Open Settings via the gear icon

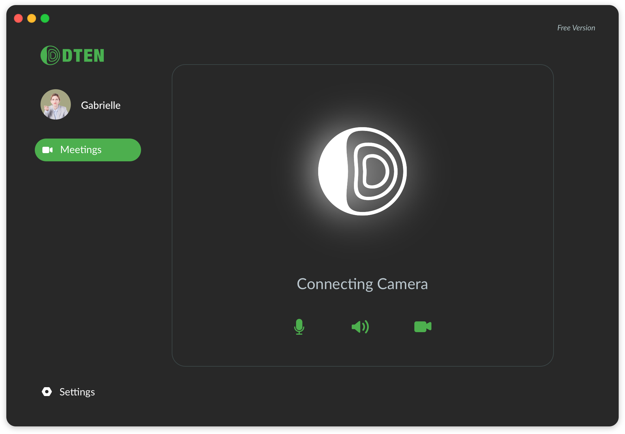pos(46,392)
